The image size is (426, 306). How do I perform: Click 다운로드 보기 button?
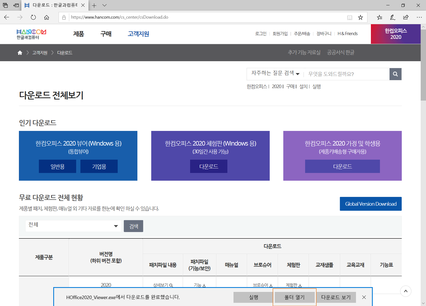point(336,297)
